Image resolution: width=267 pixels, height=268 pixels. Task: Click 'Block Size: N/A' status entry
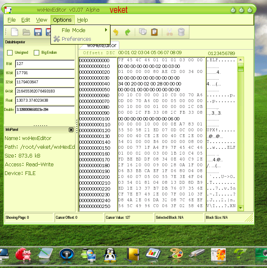pyautogui.click(x=217, y=218)
